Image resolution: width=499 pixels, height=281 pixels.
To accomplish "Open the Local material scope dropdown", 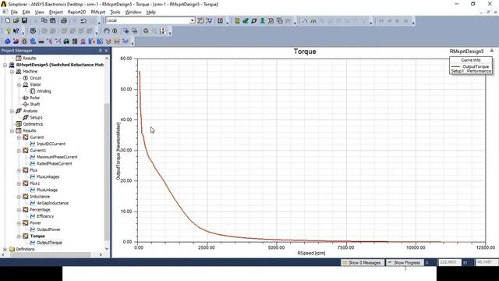I will pyautogui.click(x=193, y=20).
